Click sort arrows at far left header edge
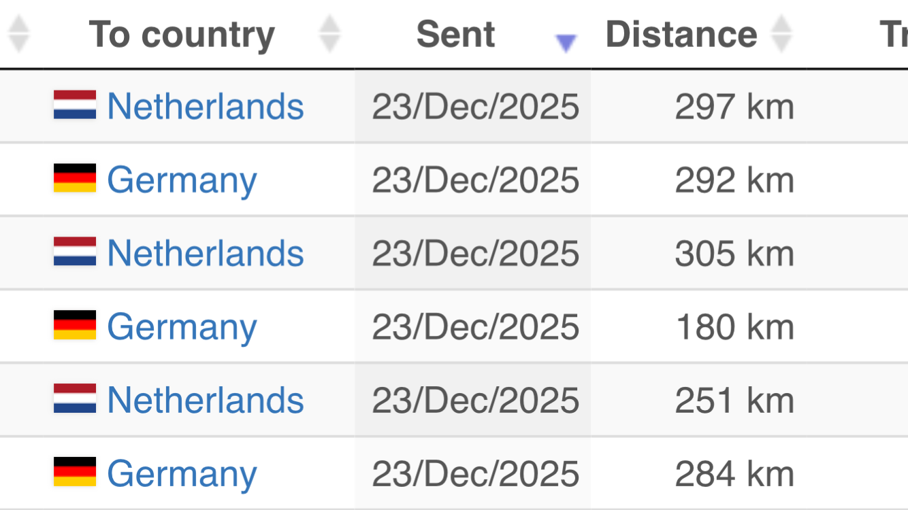908x510 pixels. (18, 34)
